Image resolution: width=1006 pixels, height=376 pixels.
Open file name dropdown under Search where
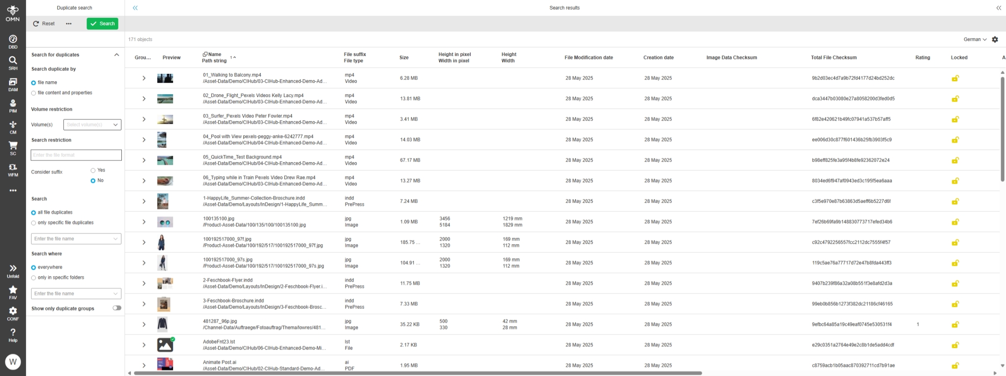(x=76, y=294)
